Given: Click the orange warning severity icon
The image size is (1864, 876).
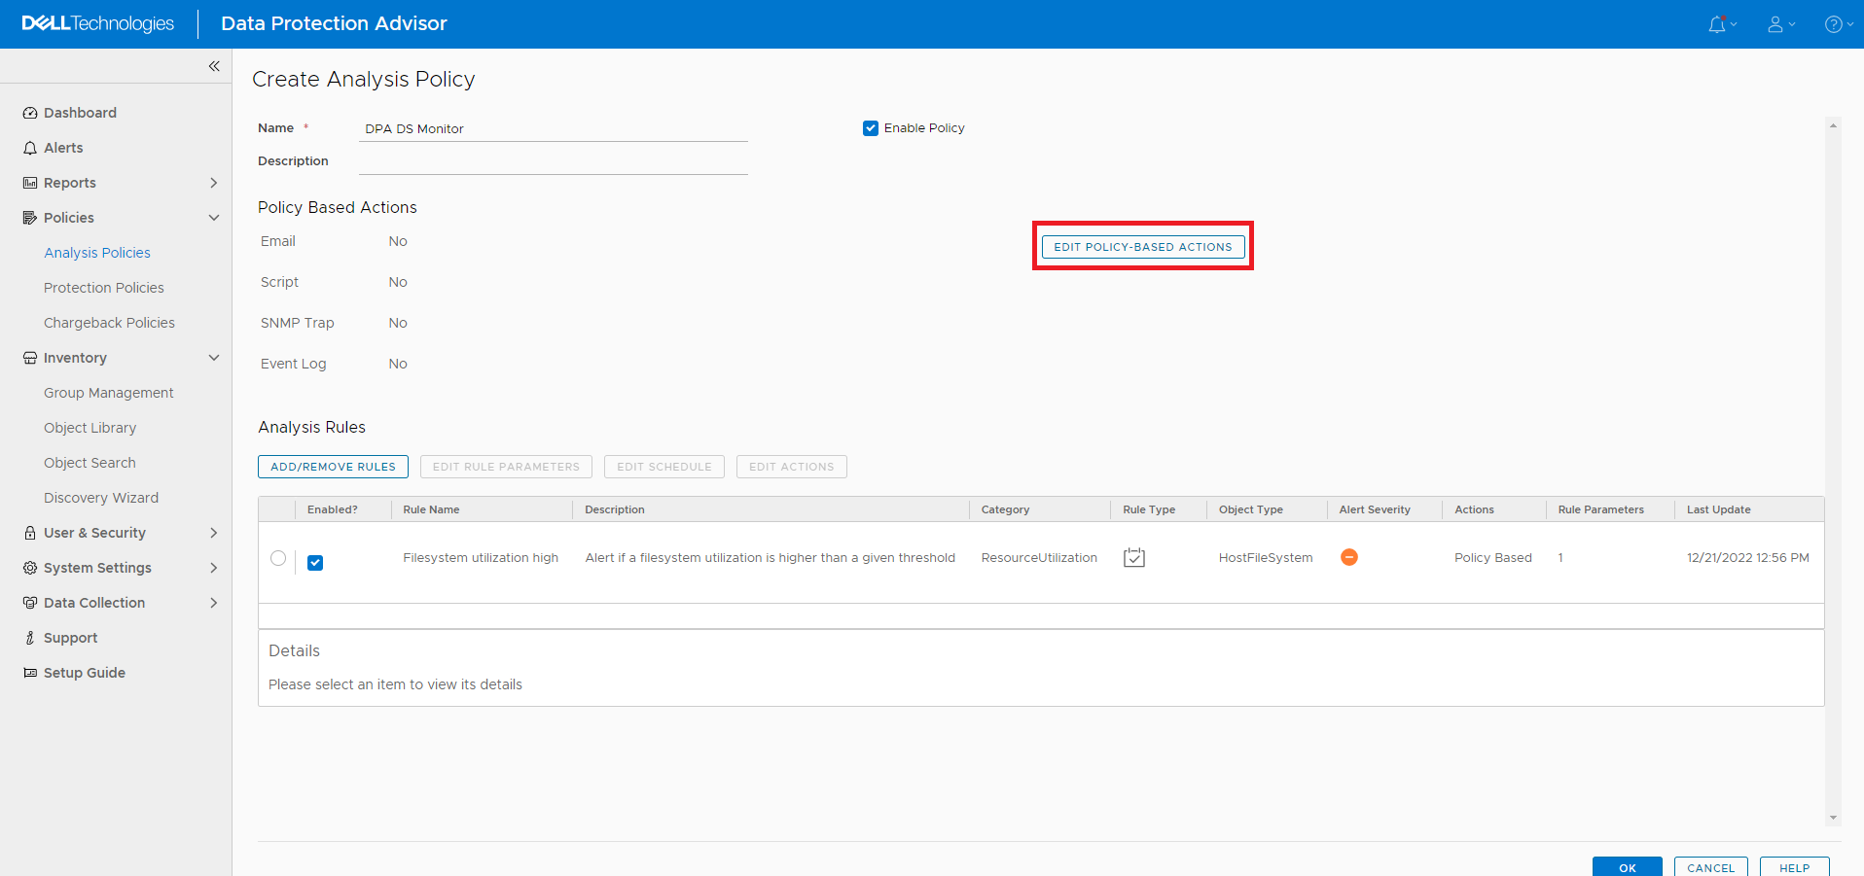Looking at the screenshot, I should 1349,557.
